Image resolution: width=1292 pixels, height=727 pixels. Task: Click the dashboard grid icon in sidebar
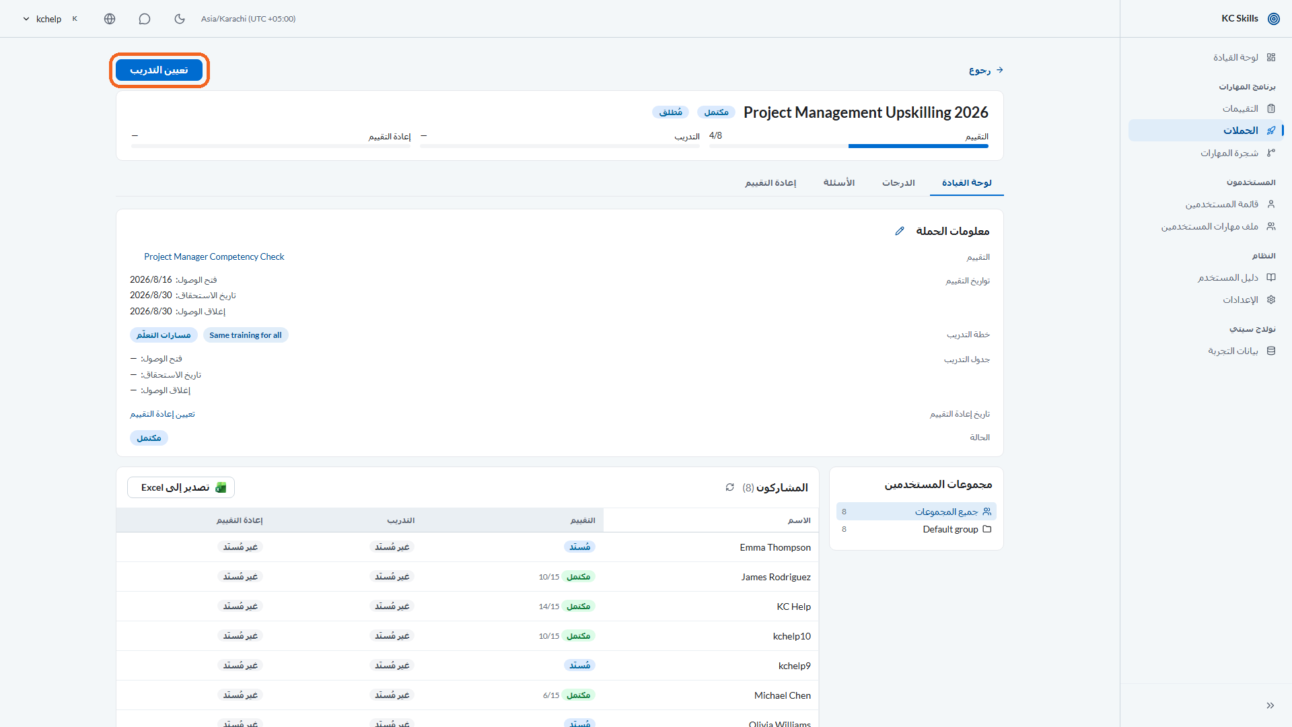click(1271, 57)
